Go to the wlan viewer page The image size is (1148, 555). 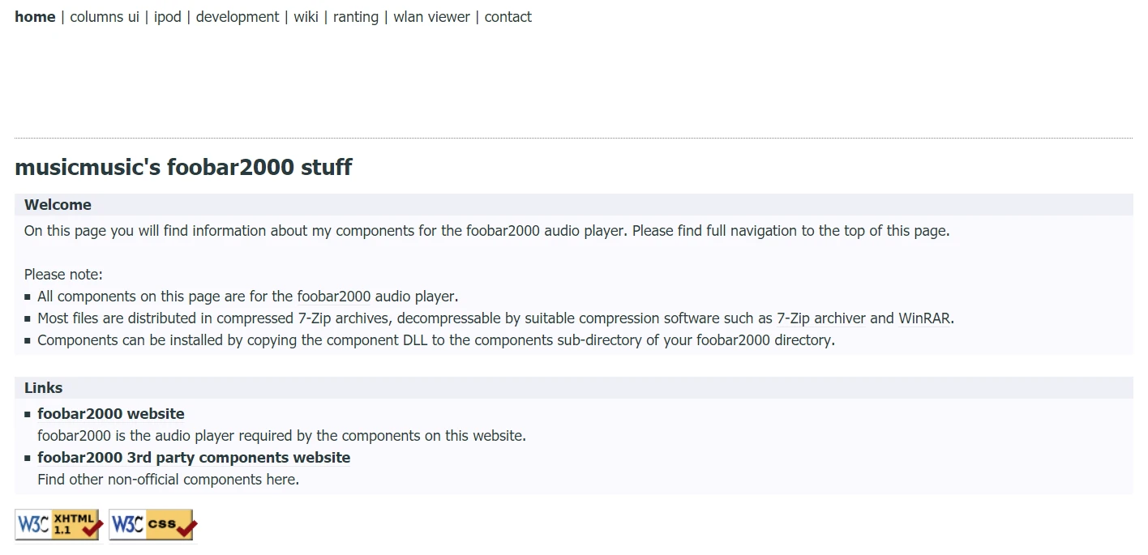431,17
